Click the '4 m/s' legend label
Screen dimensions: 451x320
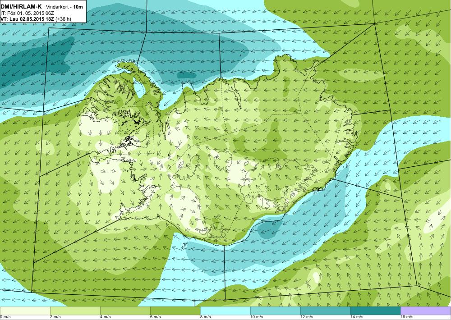click(x=106, y=317)
